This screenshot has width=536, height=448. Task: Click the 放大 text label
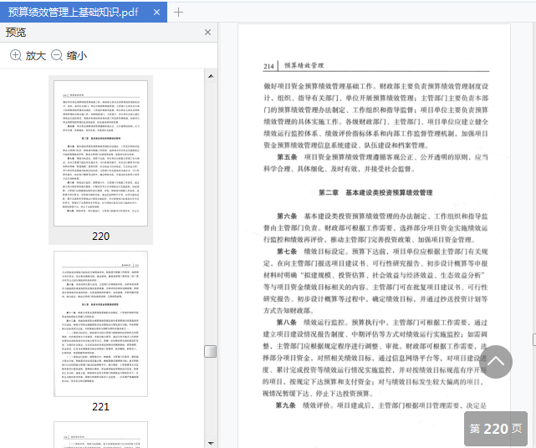pyautogui.click(x=36, y=55)
